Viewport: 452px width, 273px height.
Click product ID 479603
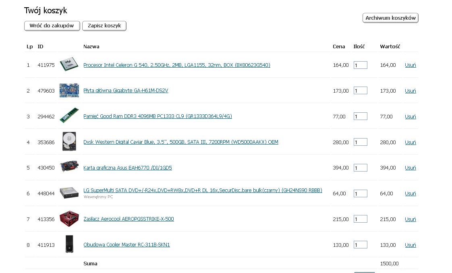pos(46,91)
